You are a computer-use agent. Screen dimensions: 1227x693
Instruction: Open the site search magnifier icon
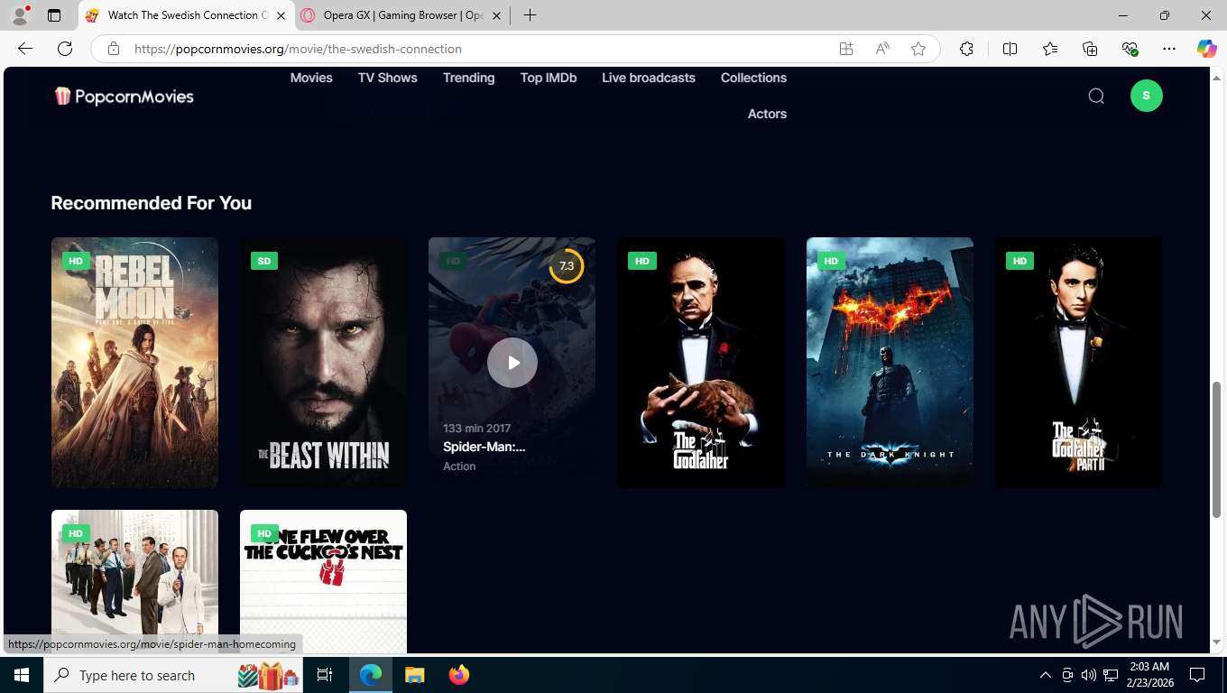coord(1096,96)
